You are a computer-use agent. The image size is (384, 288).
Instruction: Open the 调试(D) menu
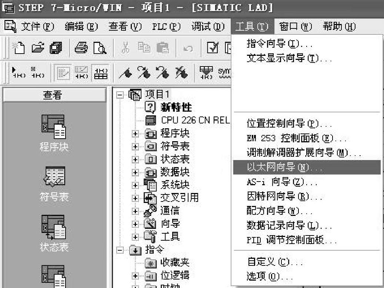pyautogui.click(x=208, y=26)
